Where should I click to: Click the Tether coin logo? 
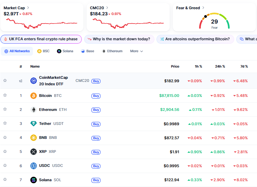pos(33,124)
